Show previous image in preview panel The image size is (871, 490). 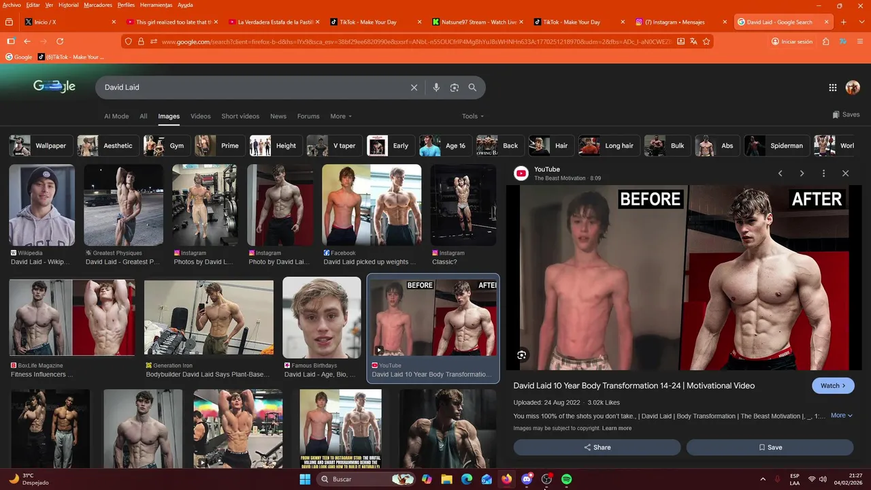780,174
